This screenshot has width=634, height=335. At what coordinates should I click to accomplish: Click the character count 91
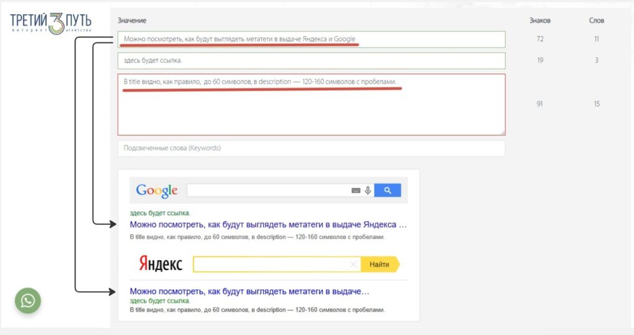point(539,104)
